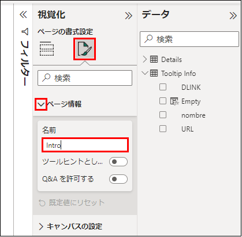Select the URL field name
Viewport: 242px width, 237px height.
[187, 129]
